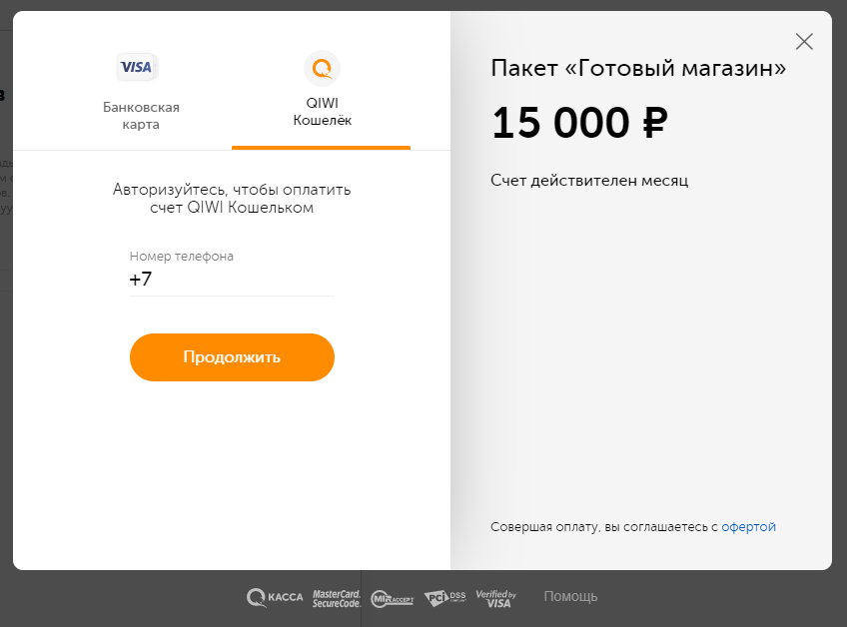Click the Счет действителен месяц text

(589, 181)
